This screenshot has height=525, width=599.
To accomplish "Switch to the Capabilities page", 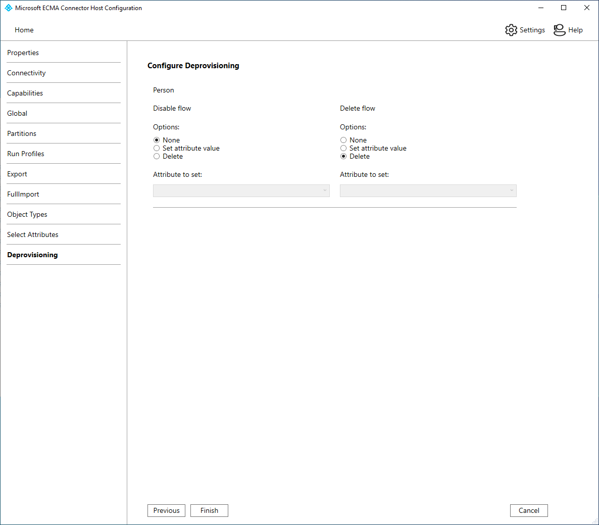I will pyautogui.click(x=25, y=93).
